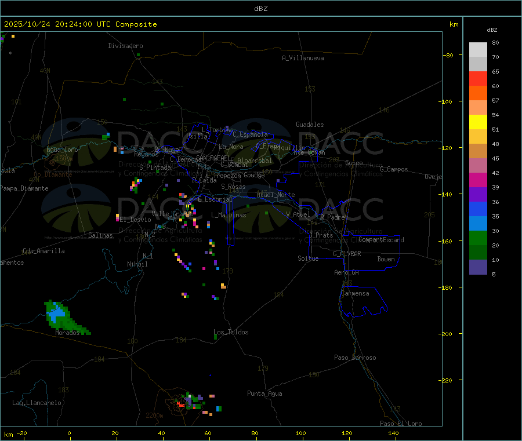
Task: Click the A_Villanueva location label
Action: [303, 58]
